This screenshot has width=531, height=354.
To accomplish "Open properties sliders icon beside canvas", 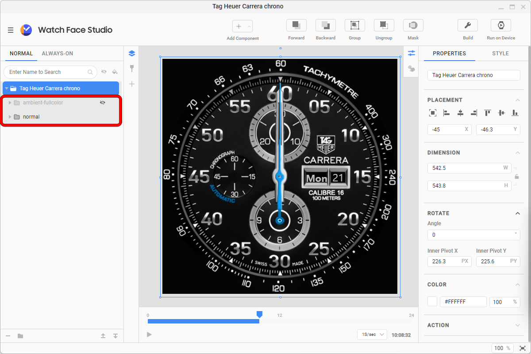I will click(412, 54).
